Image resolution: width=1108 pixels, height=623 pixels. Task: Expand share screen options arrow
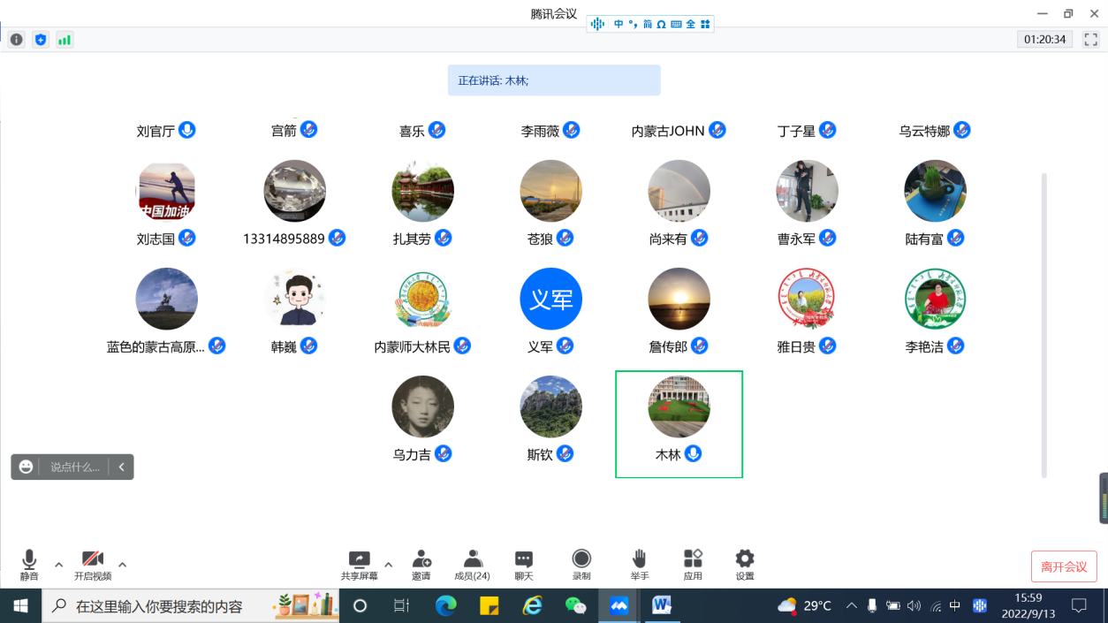[x=388, y=565]
